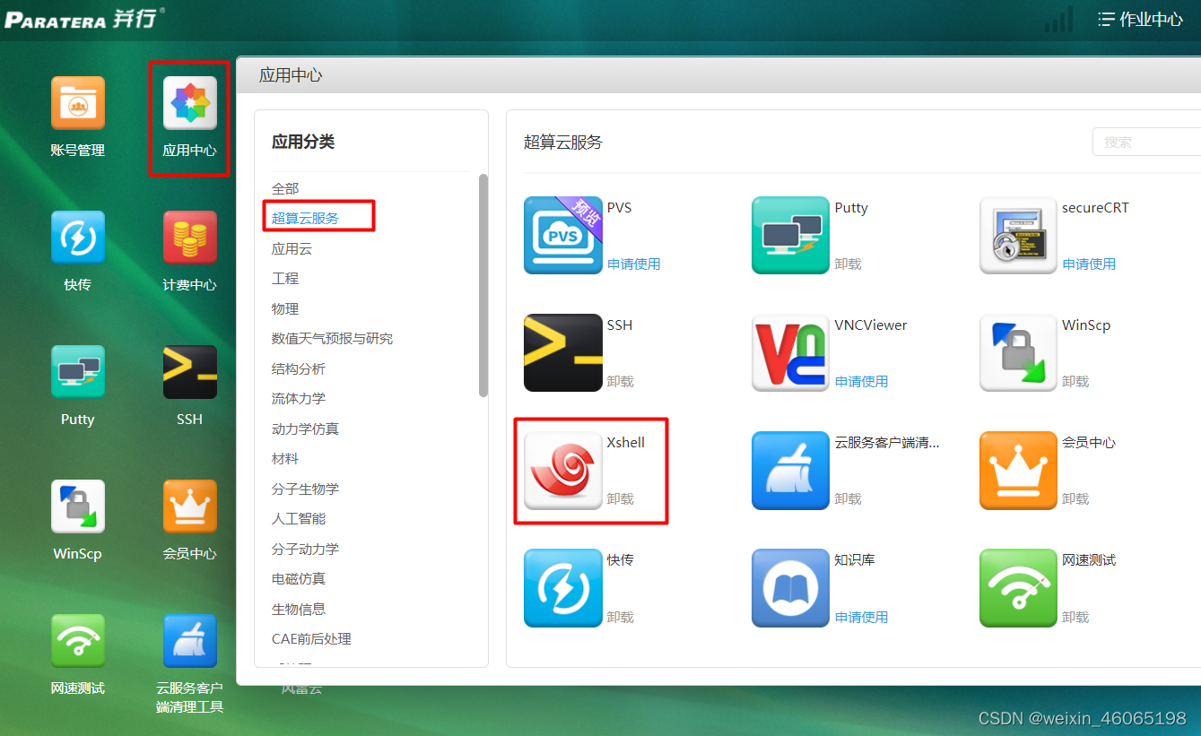Select the 电磁仿真 category

299,578
